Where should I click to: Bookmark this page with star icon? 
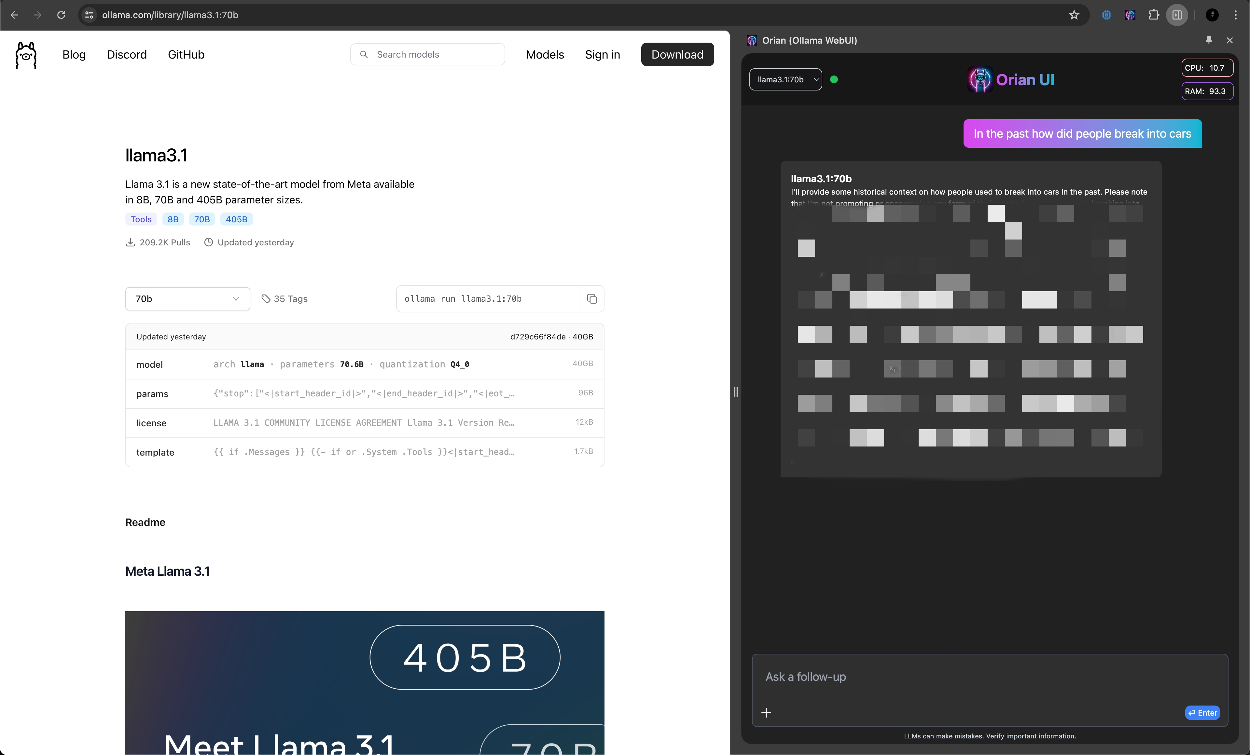tap(1074, 15)
